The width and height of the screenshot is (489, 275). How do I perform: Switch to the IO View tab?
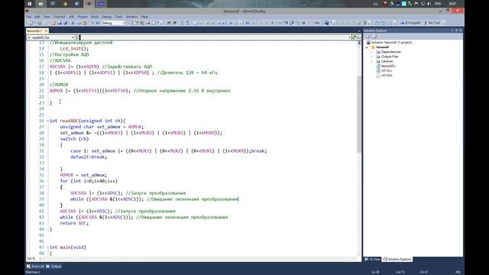pyautogui.click(x=373, y=259)
